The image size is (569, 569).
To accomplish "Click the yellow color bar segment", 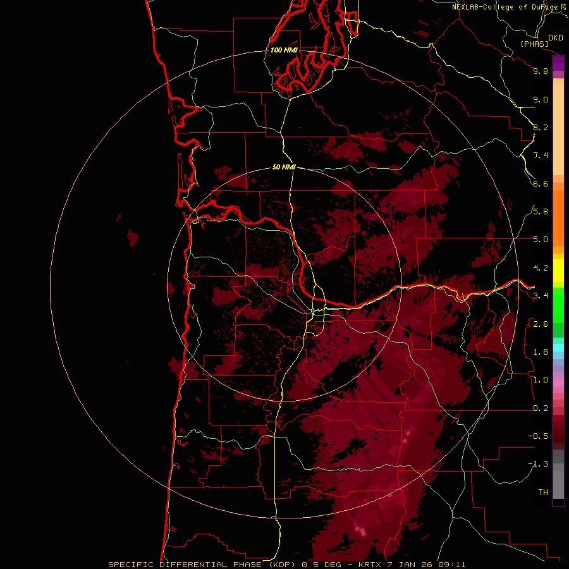I will [x=558, y=271].
